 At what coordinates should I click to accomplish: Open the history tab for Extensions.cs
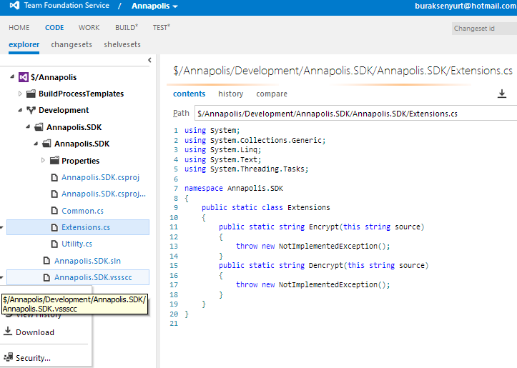click(230, 94)
